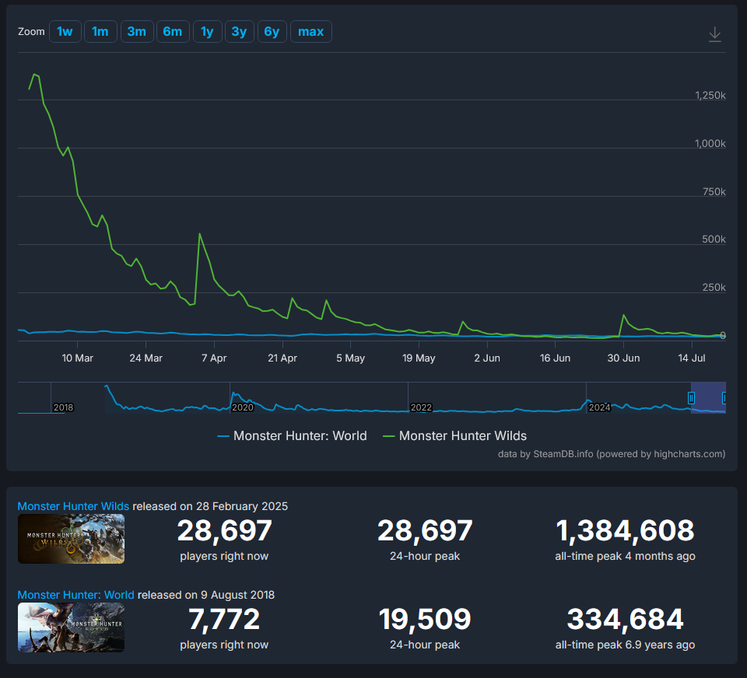Click the SteamDB.info data credit text
The height and width of the screenshot is (678, 747).
(x=612, y=454)
